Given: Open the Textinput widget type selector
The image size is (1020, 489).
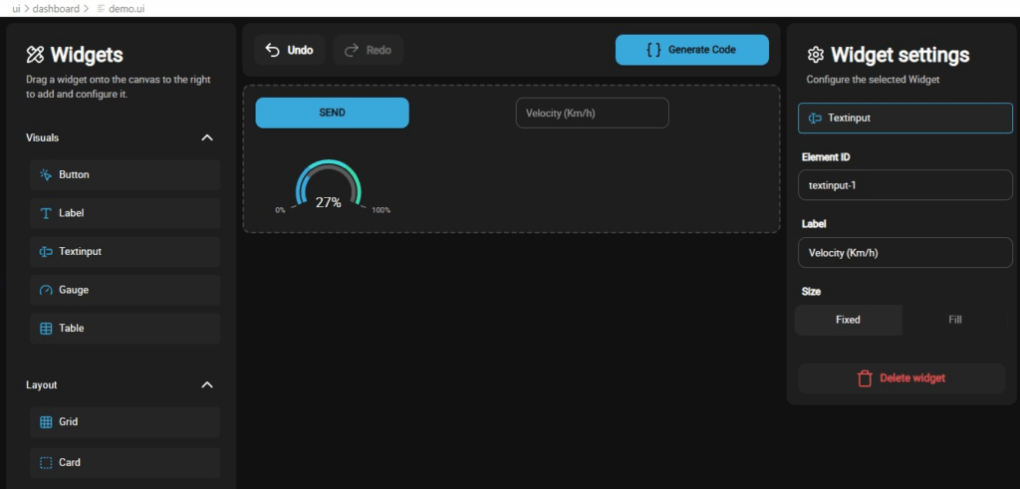Looking at the screenshot, I should pos(904,118).
